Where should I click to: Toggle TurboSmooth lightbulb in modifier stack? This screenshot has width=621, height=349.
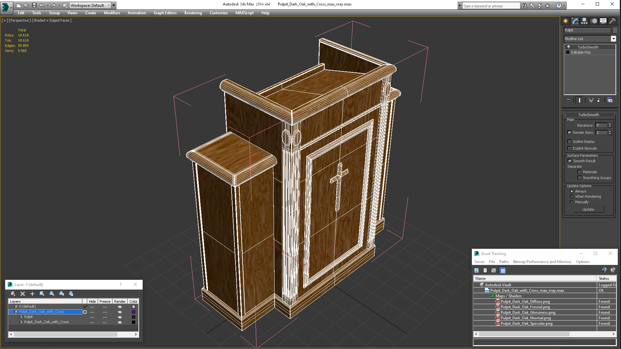coord(569,47)
